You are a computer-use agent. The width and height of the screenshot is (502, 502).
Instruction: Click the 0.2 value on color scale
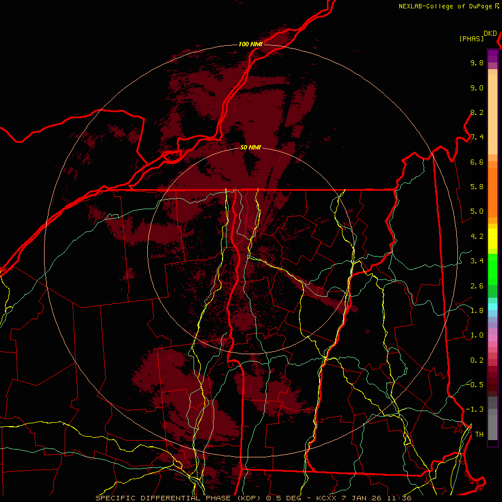[477, 360]
